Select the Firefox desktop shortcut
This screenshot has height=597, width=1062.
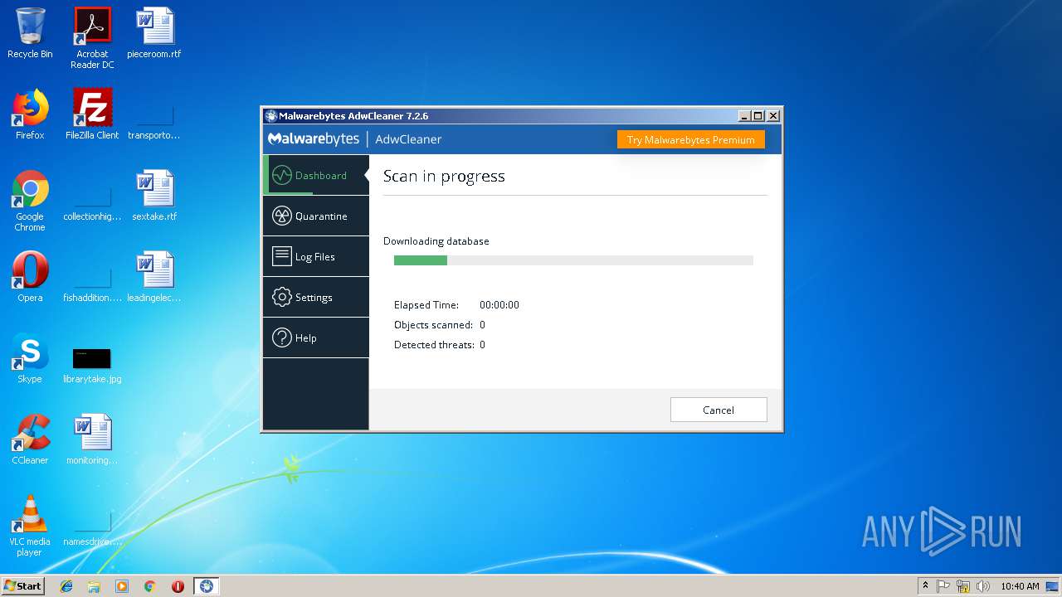click(x=30, y=114)
